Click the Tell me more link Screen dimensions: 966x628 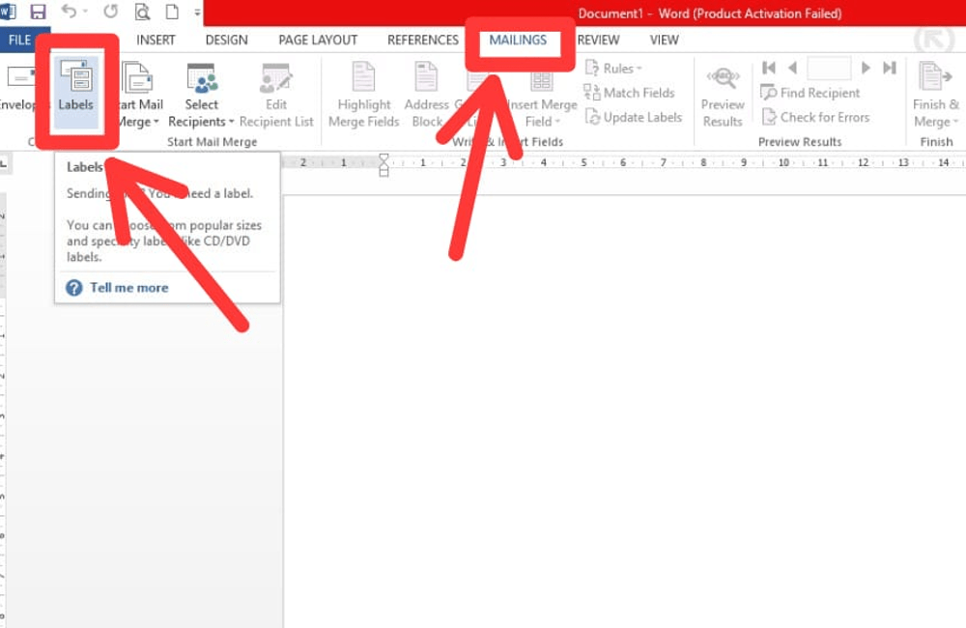point(128,287)
